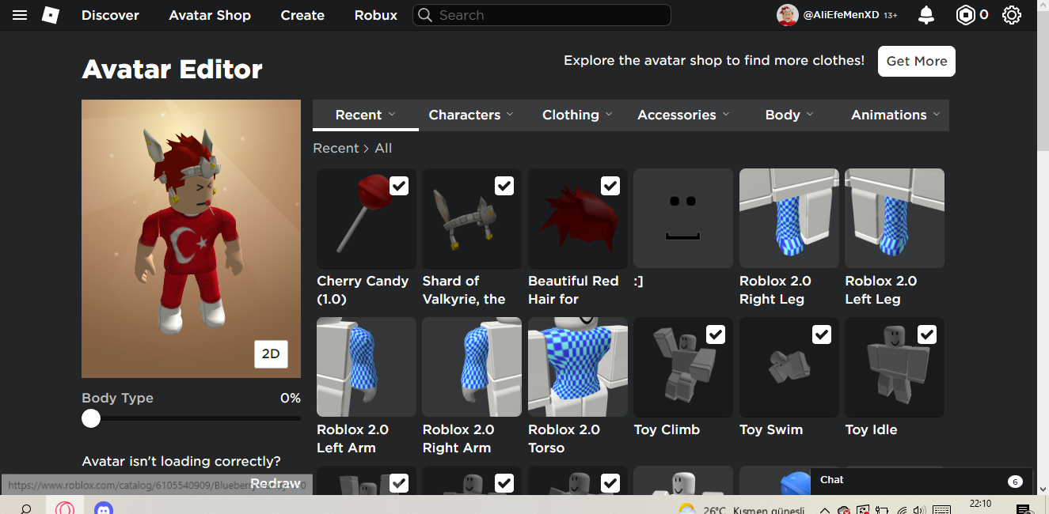Expand the Recent tab dropdown arrow
This screenshot has width=1049, height=514.
tap(392, 115)
